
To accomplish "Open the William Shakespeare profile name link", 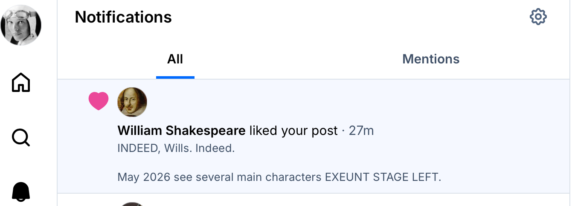I will pos(181,131).
